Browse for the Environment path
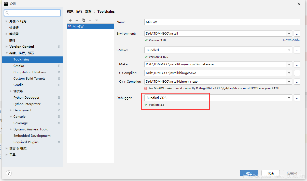This screenshot has height=181, width=307. (297, 34)
